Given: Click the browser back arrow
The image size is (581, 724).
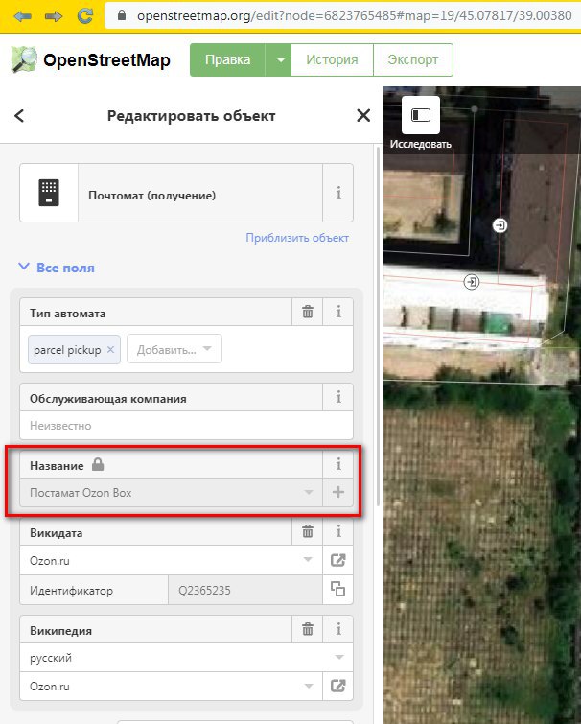Looking at the screenshot, I should [23, 17].
